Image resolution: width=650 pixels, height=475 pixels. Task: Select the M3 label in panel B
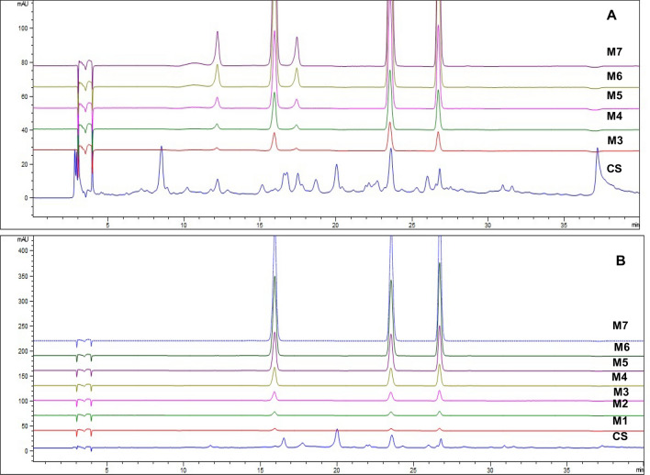(622, 392)
